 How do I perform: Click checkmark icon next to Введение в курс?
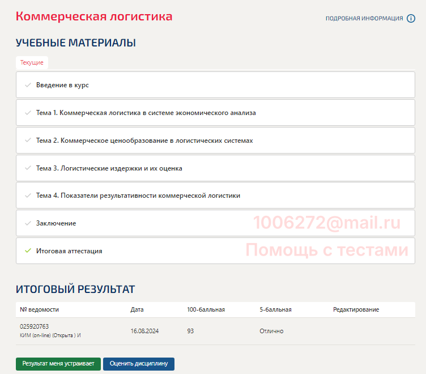click(x=27, y=85)
